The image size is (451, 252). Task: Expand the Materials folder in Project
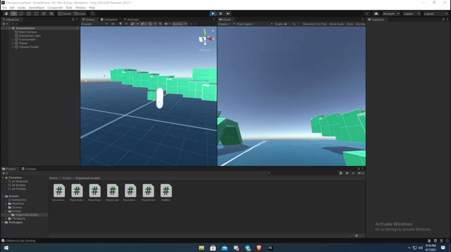[x=6, y=204]
